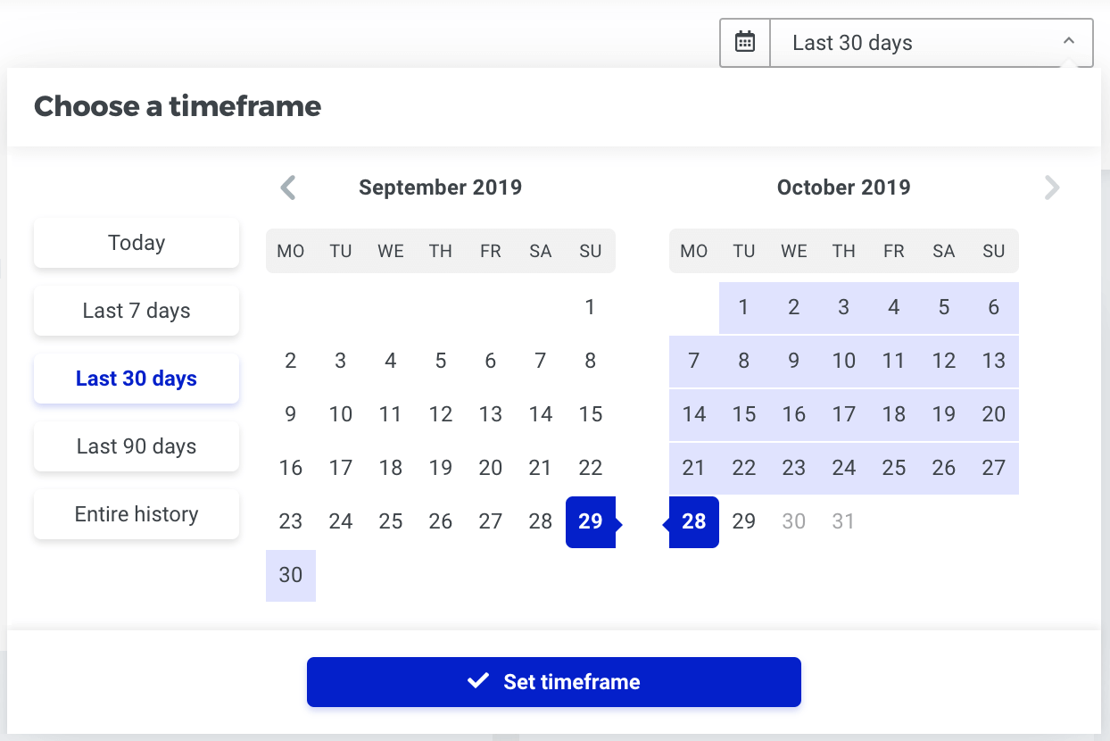
Task: Click September 1 on the calendar
Action: [591, 307]
